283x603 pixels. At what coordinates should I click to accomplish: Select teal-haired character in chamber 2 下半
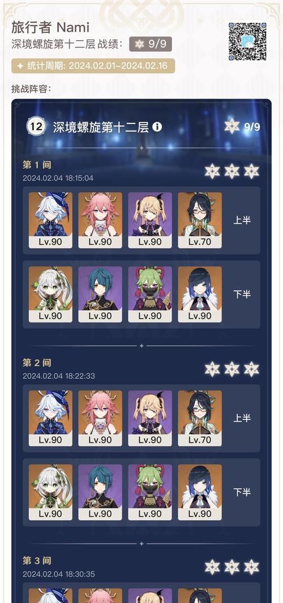click(100, 492)
